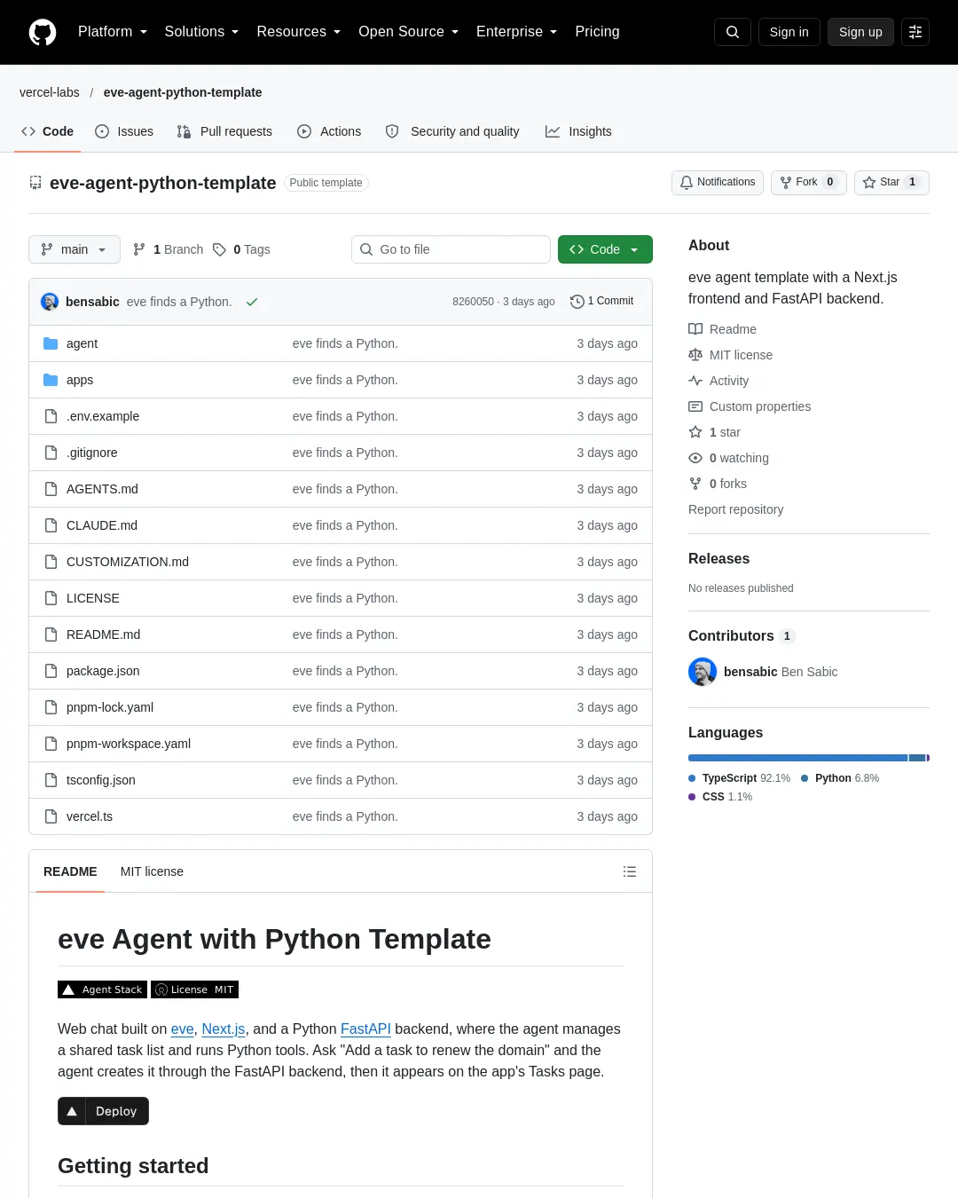
Task: Click the CSS language color dot
Action: (x=692, y=797)
